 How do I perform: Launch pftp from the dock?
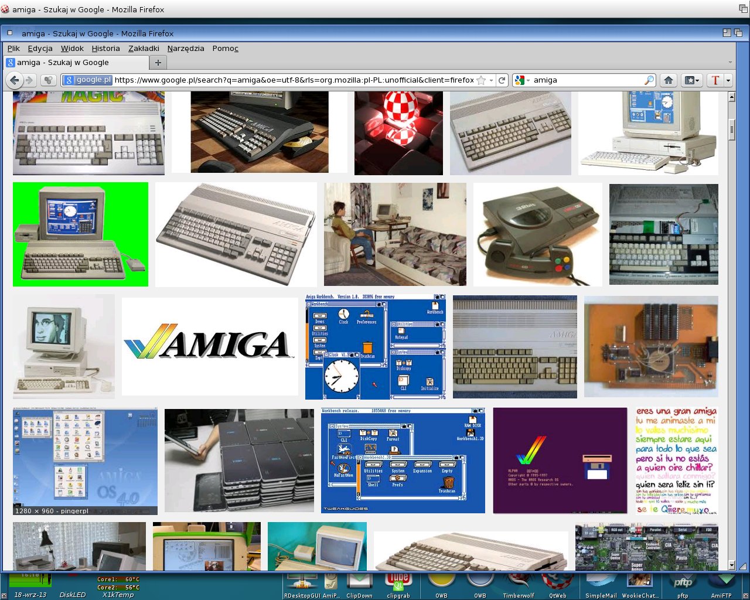click(x=683, y=585)
